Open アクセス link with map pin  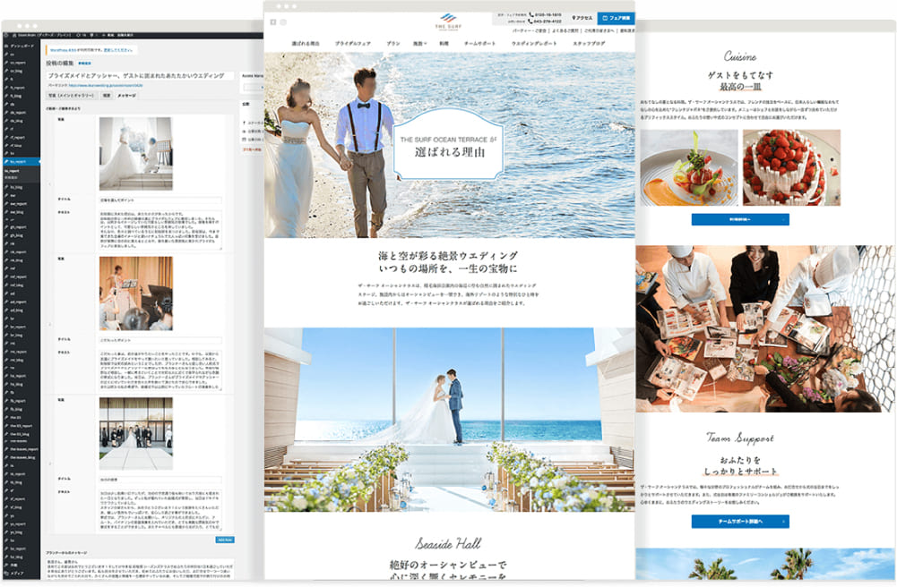click(x=582, y=18)
